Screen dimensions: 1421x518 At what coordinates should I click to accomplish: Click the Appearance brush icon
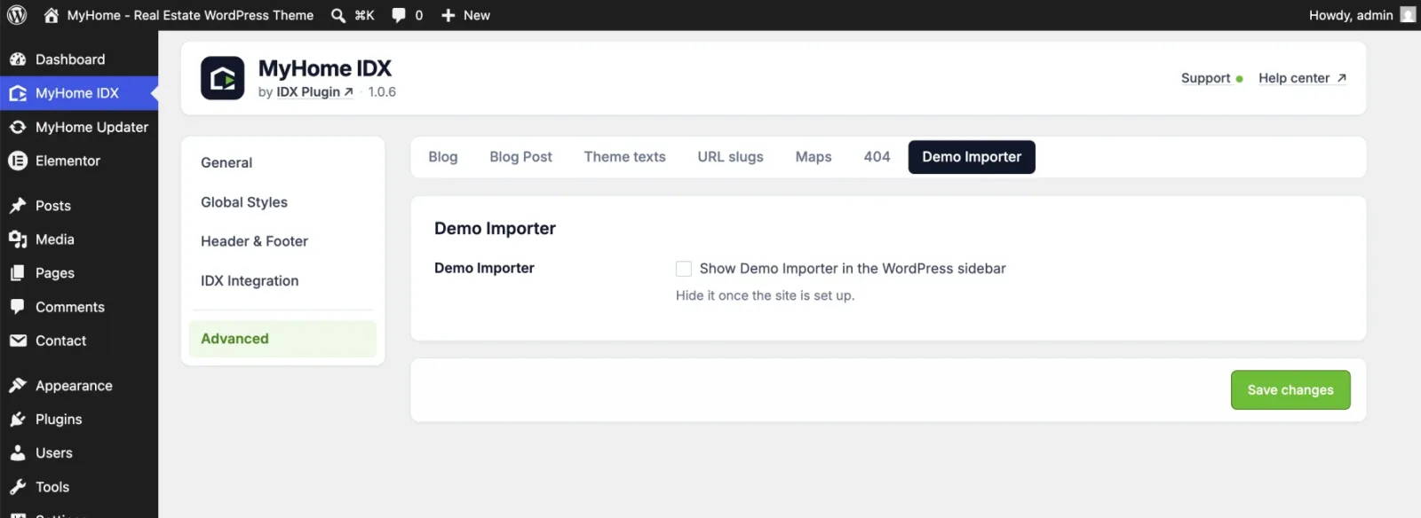(x=18, y=386)
